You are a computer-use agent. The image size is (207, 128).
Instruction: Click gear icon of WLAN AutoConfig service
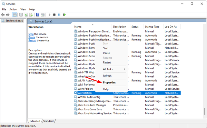(76, 80)
